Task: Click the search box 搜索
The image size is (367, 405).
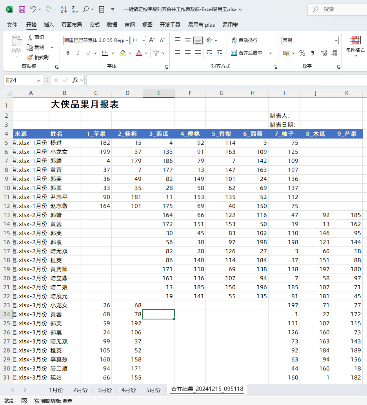Action: pyautogui.click(x=338, y=9)
